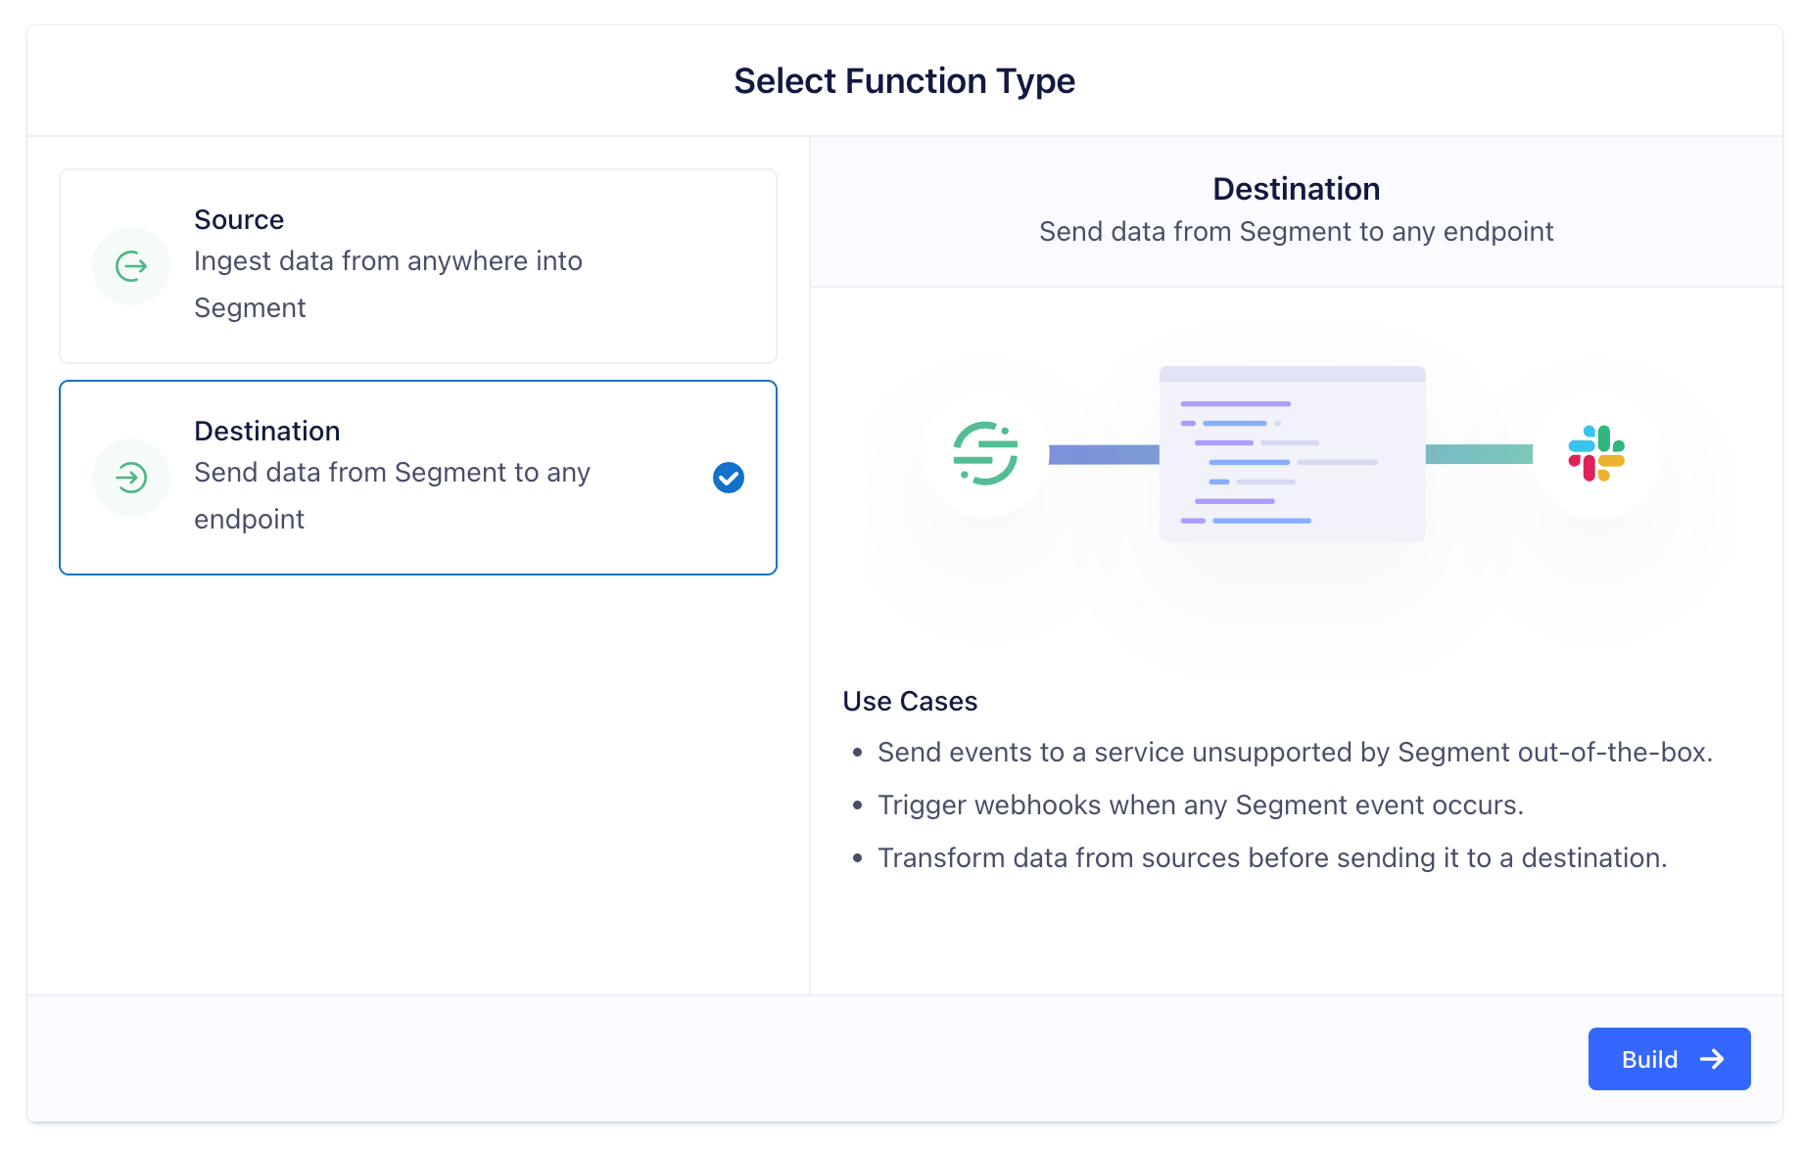This screenshot has height=1149, width=1802.
Task: Click the code editor illustration graphic
Action: click(1292, 453)
